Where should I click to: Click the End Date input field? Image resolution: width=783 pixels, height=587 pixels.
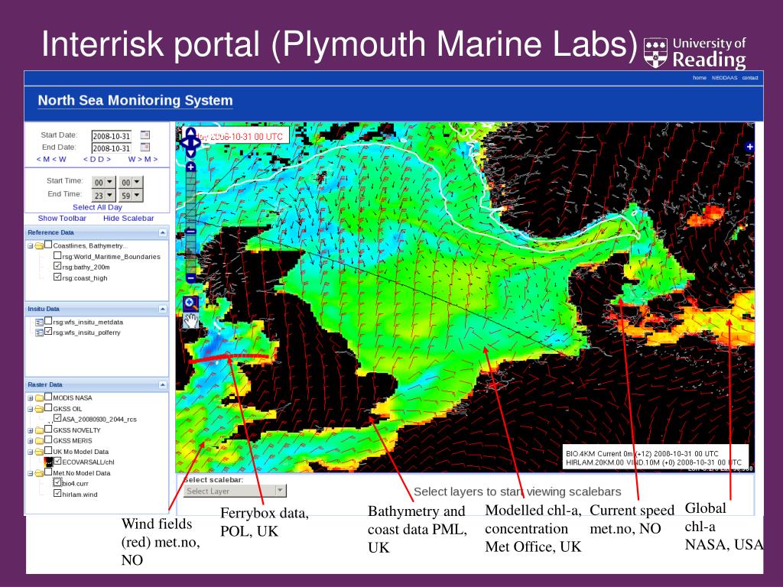(x=112, y=148)
